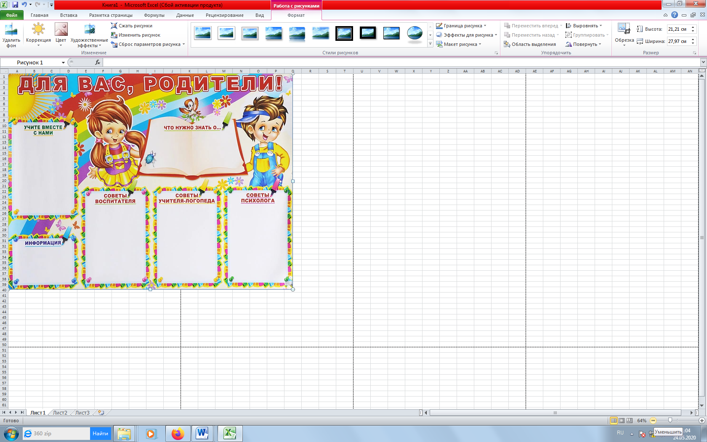
Task: Open the File (Файл) tab
Action: (x=12, y=15)
